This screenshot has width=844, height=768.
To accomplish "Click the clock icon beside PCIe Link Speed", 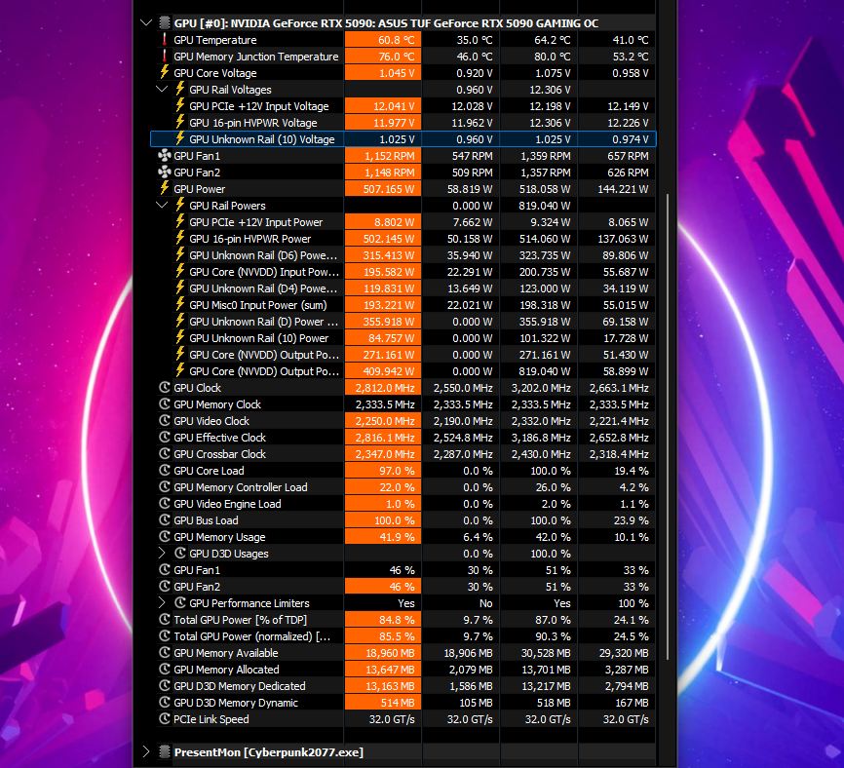I will pos(165,718).
